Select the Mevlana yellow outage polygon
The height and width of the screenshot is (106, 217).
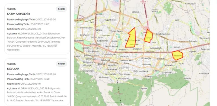pos(148,36)
